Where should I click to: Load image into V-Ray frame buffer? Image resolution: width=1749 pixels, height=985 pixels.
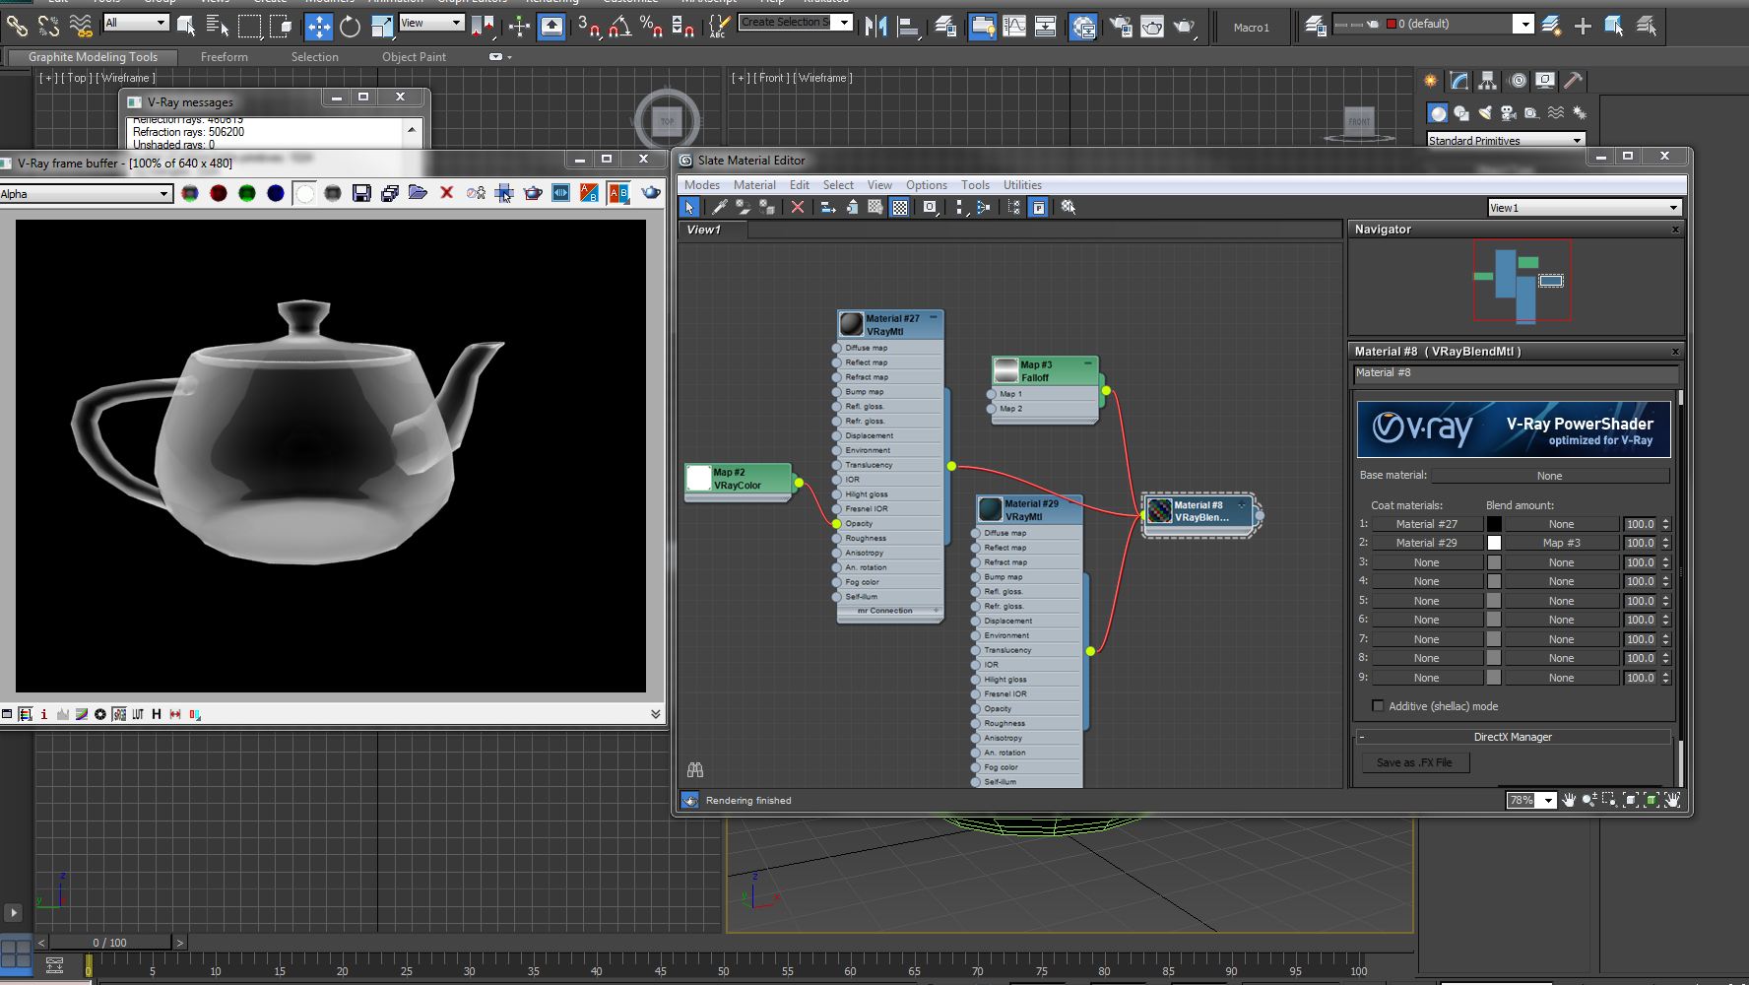point(418,193)
